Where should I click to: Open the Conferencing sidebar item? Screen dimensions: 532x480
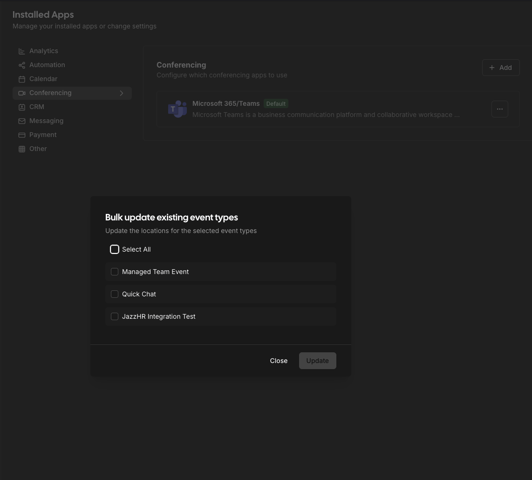click(x=50, y=93)
